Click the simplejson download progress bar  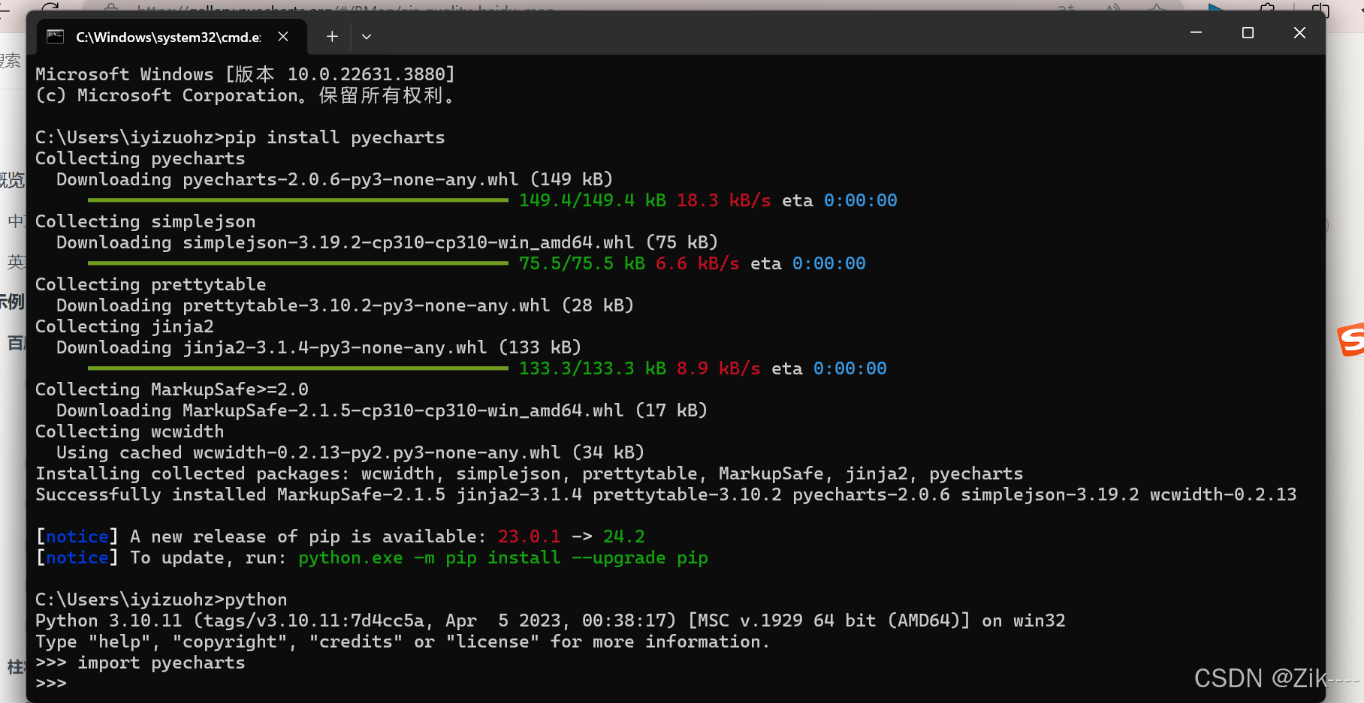(298, 263)
